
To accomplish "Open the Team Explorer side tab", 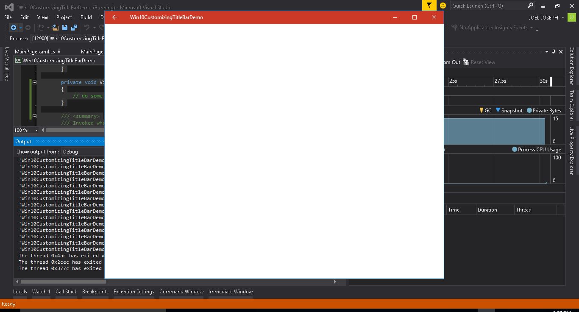I will [x=571, y=105].
